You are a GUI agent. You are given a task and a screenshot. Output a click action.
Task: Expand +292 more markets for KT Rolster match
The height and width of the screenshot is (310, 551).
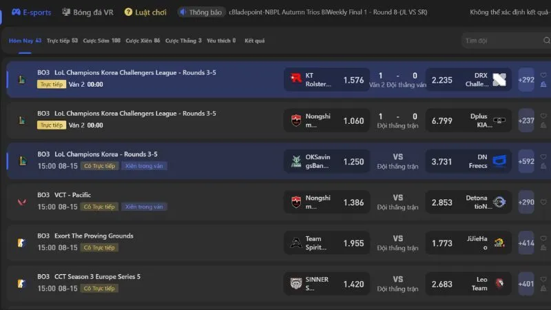coord(526,80)
